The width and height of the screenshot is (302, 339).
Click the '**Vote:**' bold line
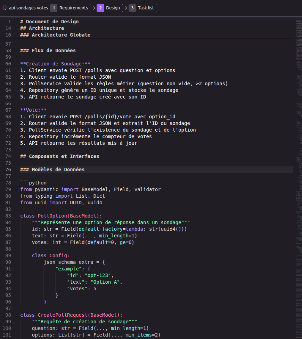pyautogui.click(x=33, y=110)
